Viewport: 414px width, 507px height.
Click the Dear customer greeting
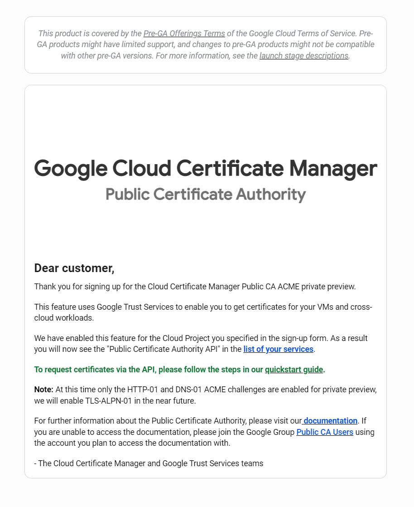74,268
